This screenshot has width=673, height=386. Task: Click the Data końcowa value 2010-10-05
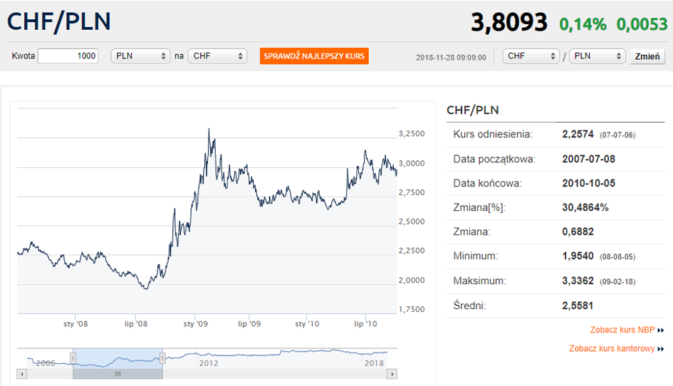tap(588, 183)
